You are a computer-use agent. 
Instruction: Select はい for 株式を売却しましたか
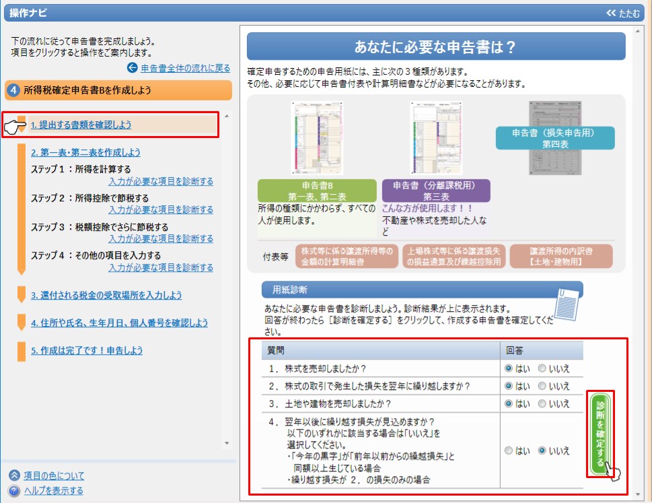click(x=508, y=368)
